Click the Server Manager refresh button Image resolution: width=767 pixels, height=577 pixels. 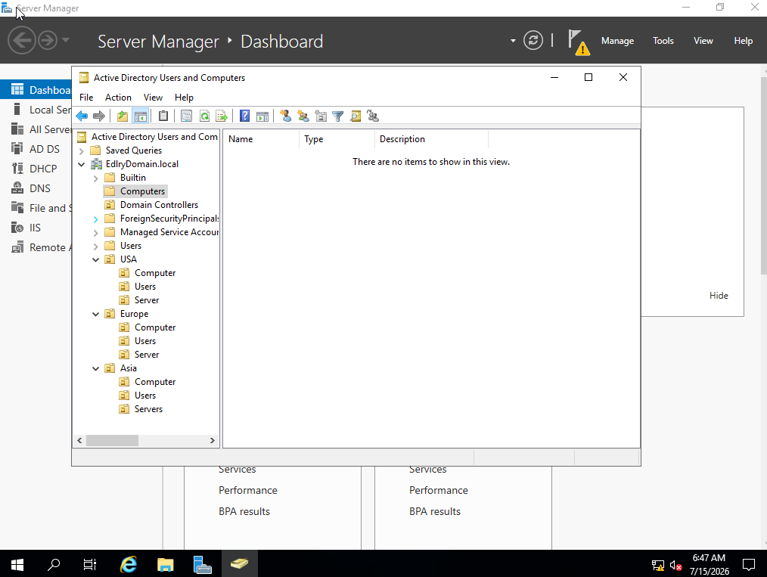pos(533,40)
